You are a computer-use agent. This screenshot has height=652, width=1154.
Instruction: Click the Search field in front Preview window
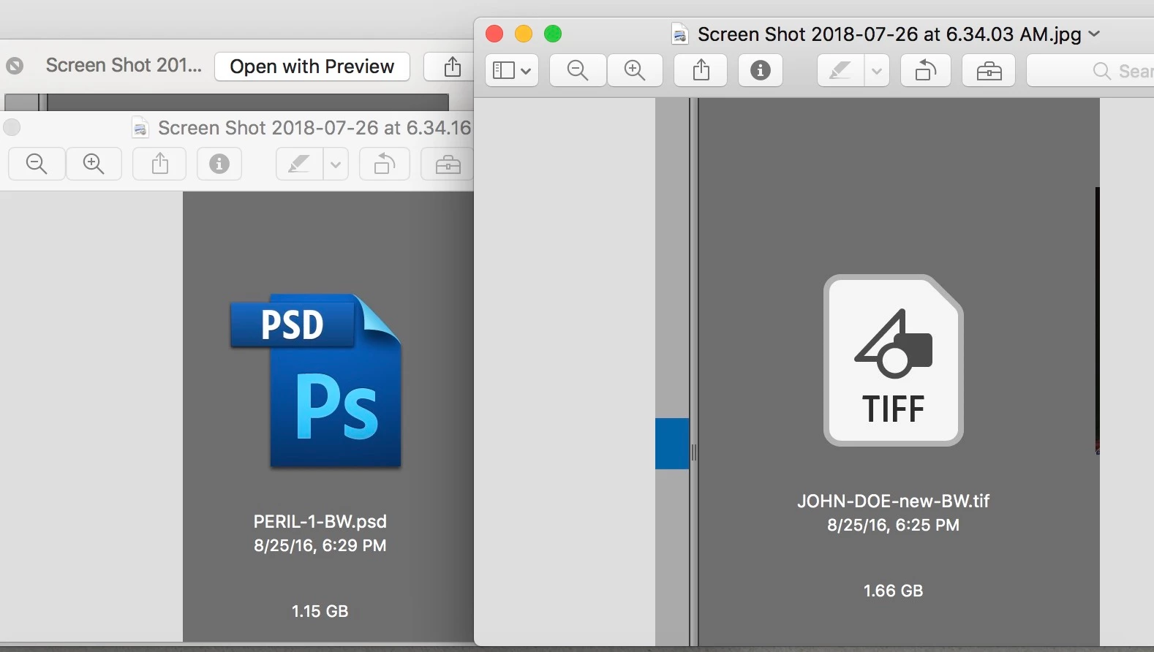[x=1090, y=71]
